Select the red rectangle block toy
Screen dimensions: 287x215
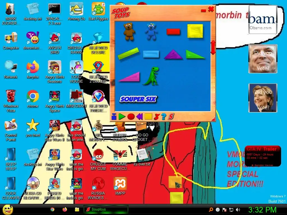tap(173, 32)
